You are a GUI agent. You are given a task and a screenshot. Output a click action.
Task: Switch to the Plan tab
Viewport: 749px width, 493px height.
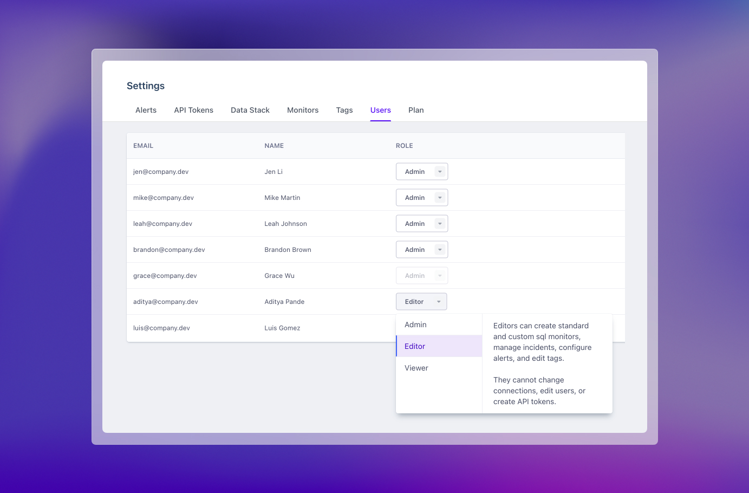[416, 110]
